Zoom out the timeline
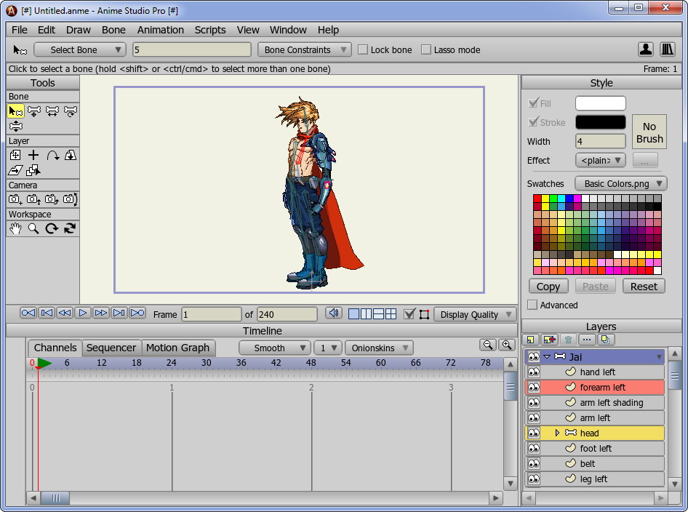The image size is (688, 512). 487,345
